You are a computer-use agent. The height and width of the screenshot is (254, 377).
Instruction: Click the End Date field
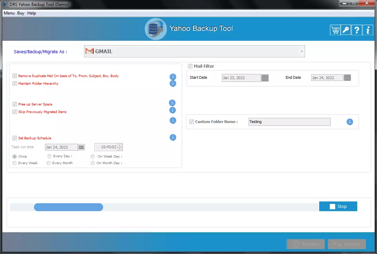pos(327,77)
